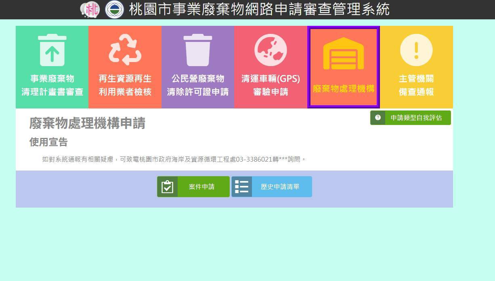
Task: Select the globe icon for 清運車輛(GPS)審驗申請
Action: coord(271,49)
